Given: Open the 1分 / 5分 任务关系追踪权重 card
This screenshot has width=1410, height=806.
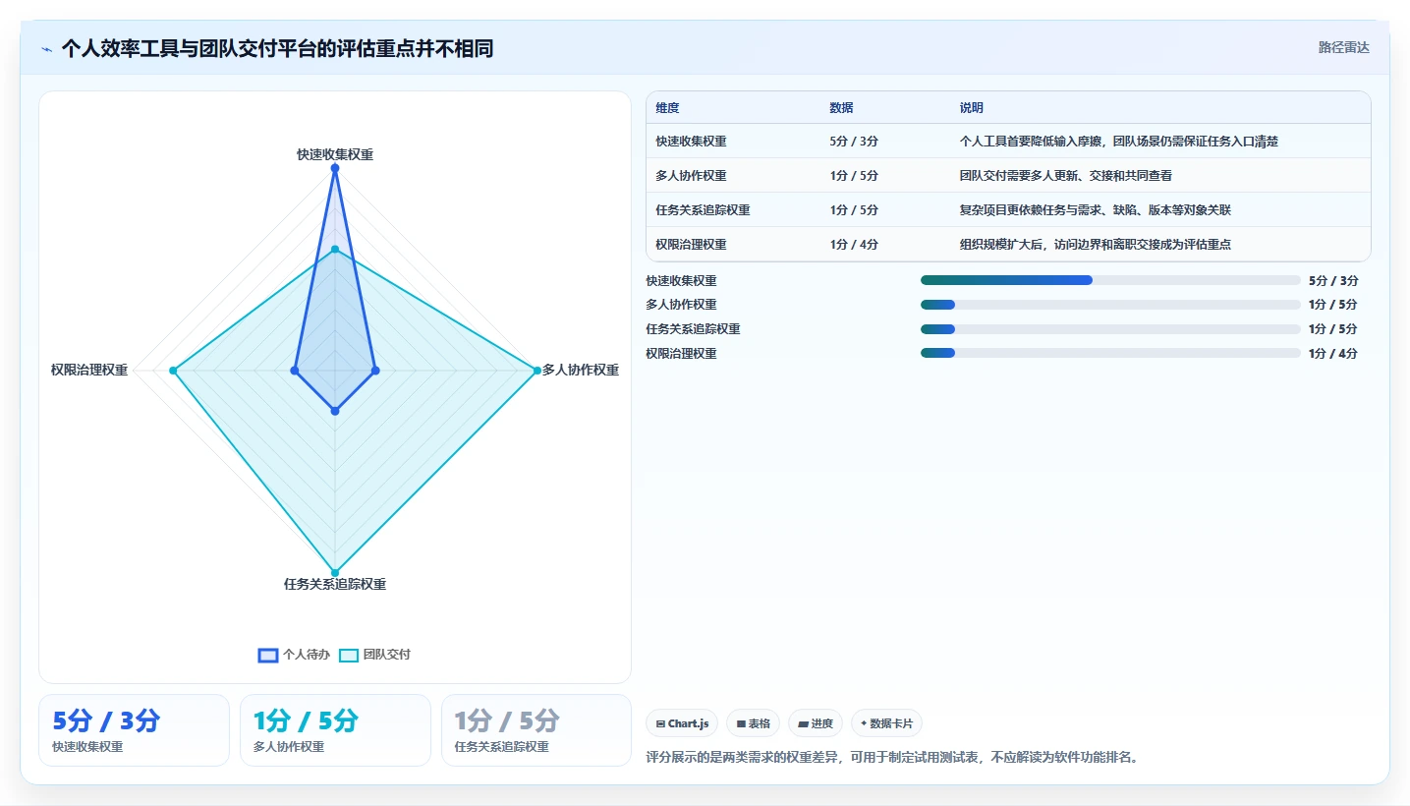Looking at the screenshot, I should coord(536,730).
